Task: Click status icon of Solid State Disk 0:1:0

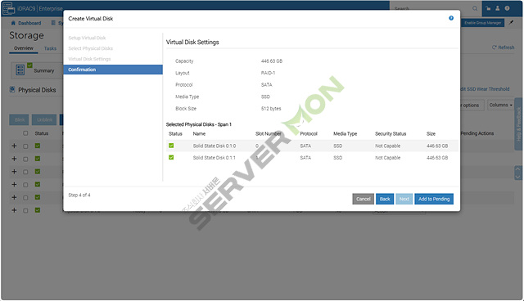Action: (171, 146)
